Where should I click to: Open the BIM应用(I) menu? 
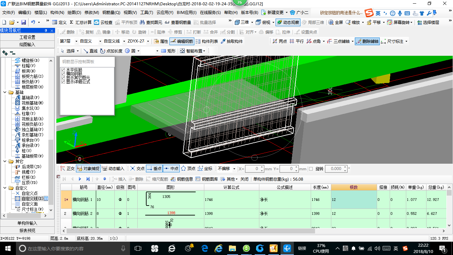pos(187,13)
